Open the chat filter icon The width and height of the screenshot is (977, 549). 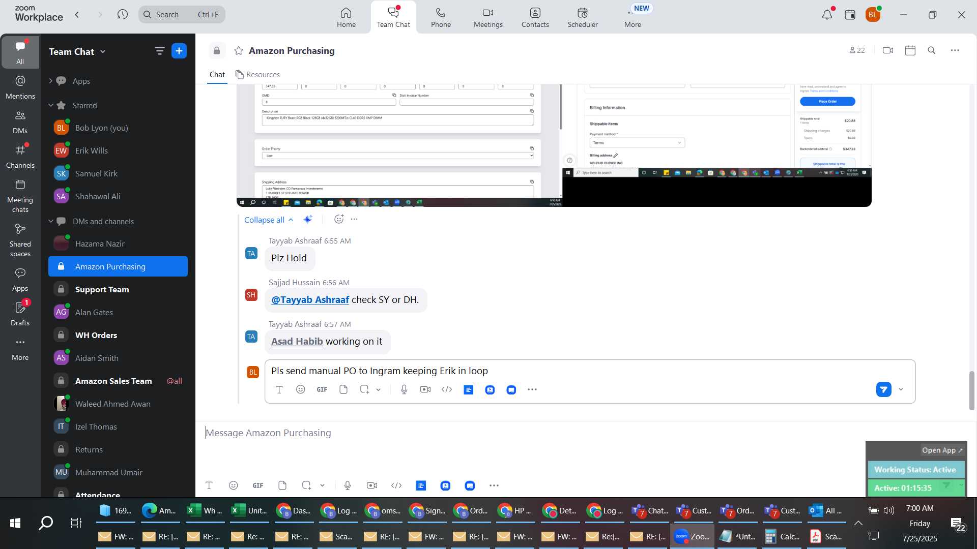coord(159,51)
